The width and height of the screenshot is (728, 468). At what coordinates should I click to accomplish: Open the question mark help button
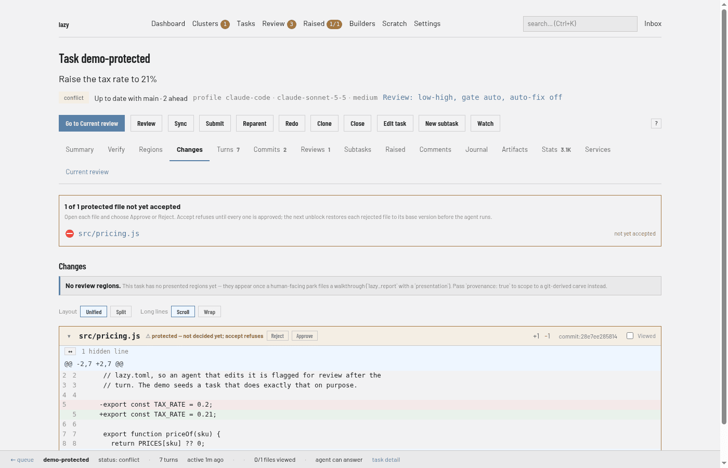click(656, 123)
